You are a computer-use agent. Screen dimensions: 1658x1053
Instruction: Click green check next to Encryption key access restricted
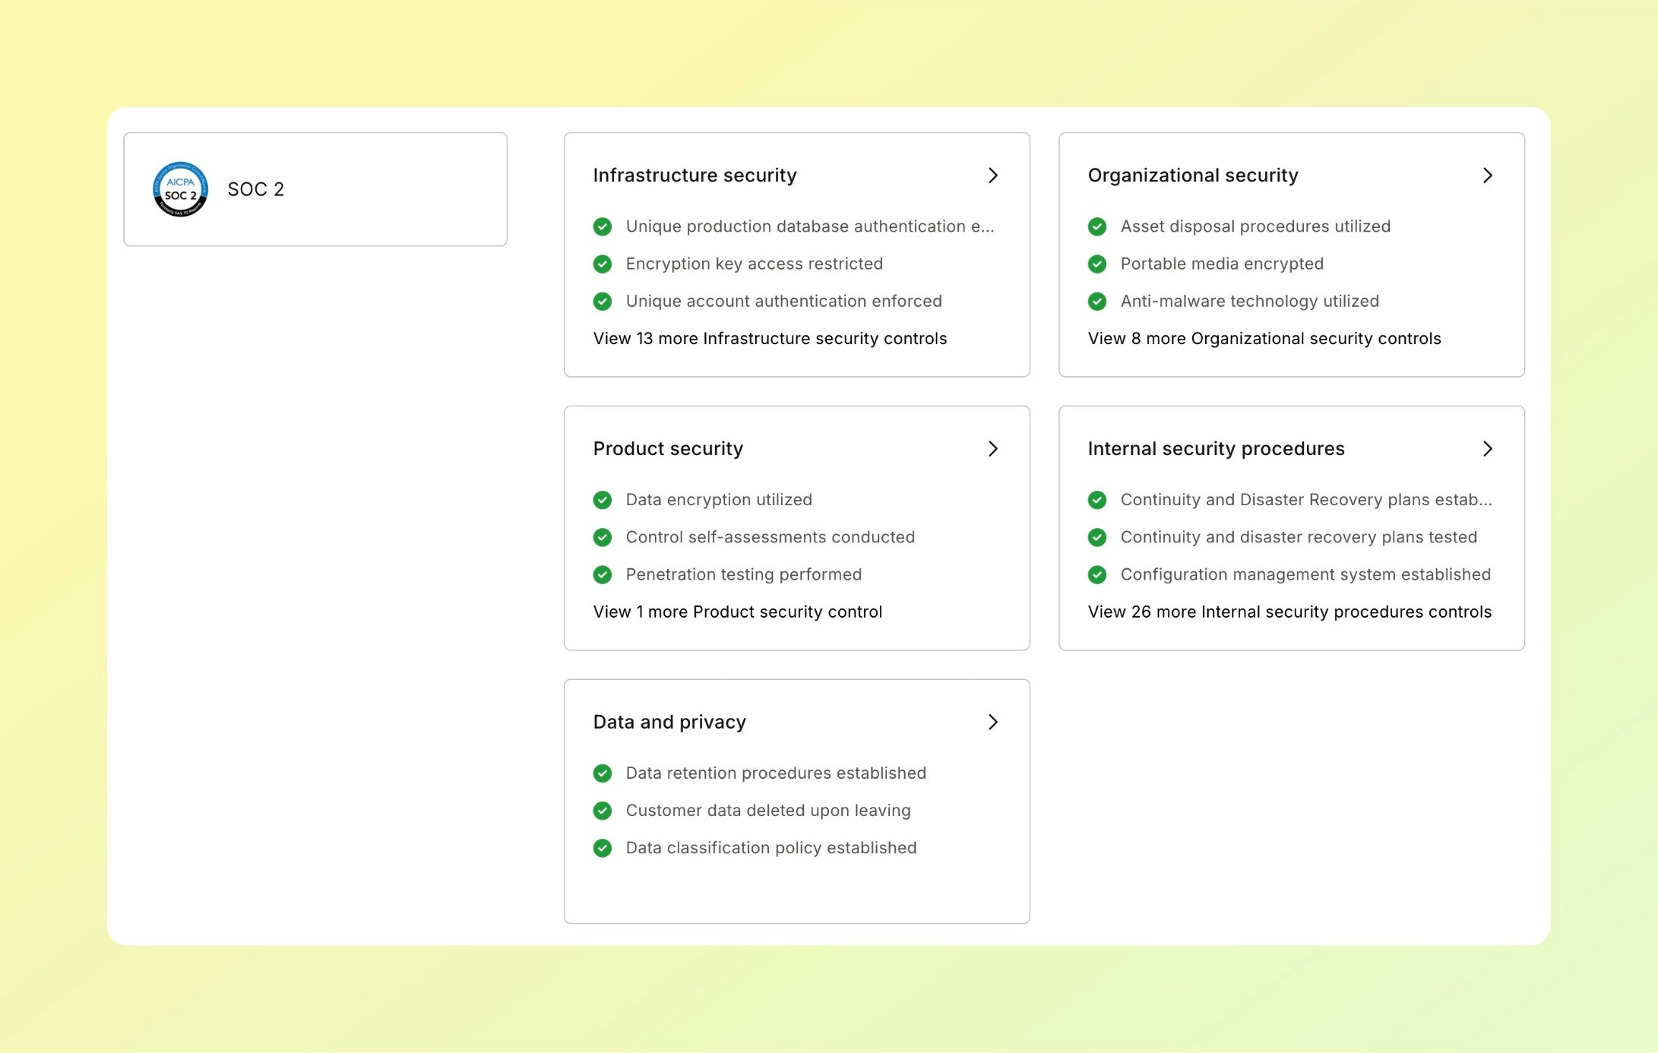pos(603,264)
